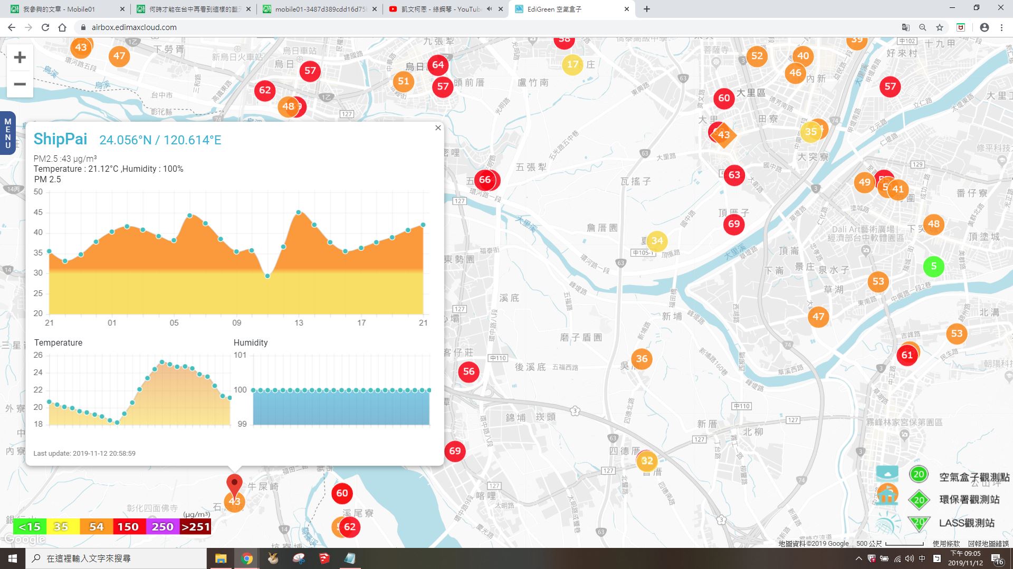
Task: Click the Last update timestamp text
Action: (84, 453)
